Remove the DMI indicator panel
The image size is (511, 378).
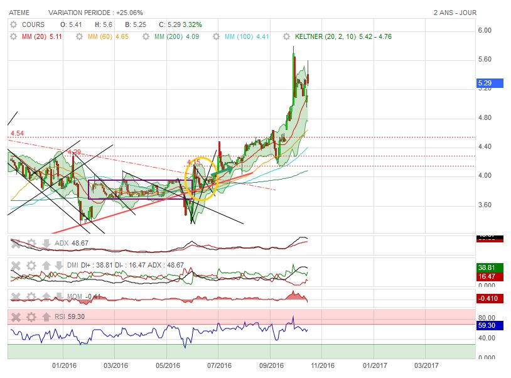pyautogui.click(x=16, y=266)
